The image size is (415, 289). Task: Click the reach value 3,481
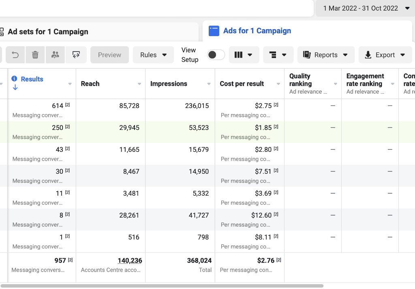[131, 193]
